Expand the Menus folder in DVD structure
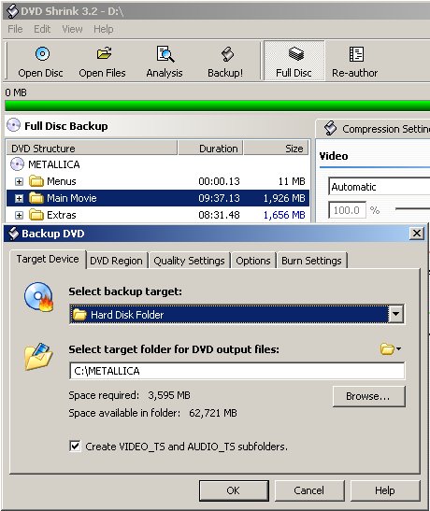This screenshot has width=430, height=511. pyautogui.click(x=19, y=181)
